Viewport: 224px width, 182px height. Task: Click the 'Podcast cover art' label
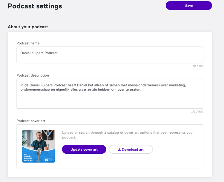point(31,121)
